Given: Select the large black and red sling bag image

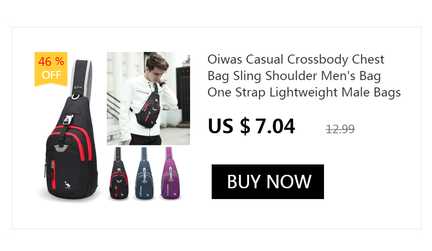Looking at the screenshot, I should coord(69,129).
